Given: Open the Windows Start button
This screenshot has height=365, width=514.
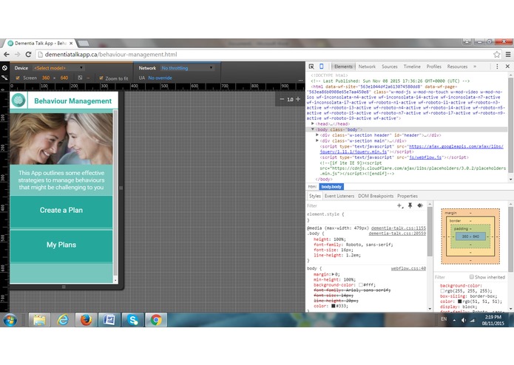Looking at the screenshot, I should 10,320.
